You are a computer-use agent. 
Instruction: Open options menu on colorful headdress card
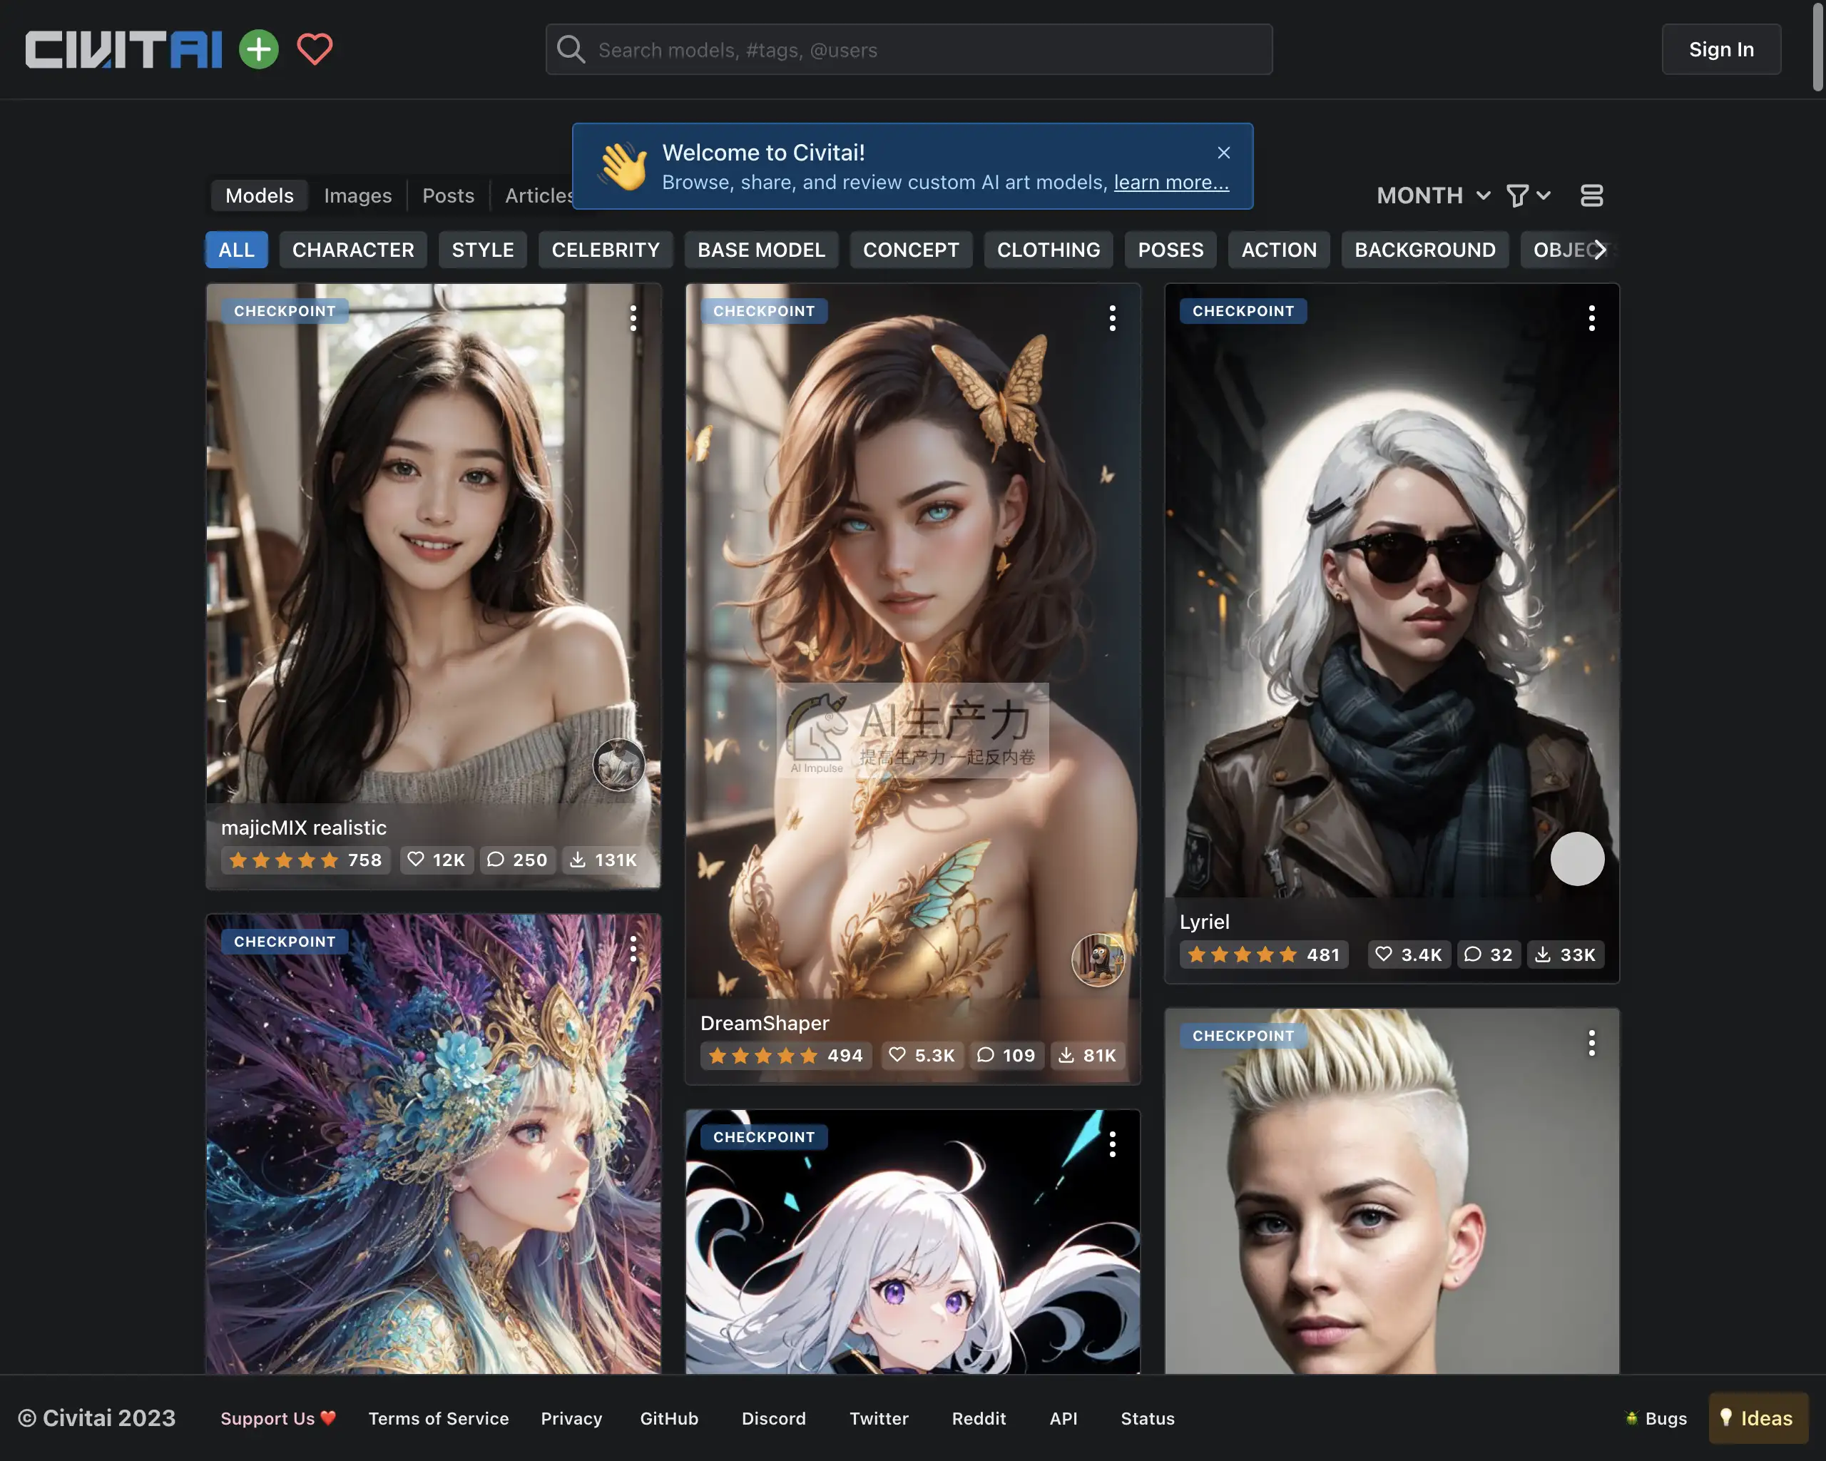pos(633,949)
